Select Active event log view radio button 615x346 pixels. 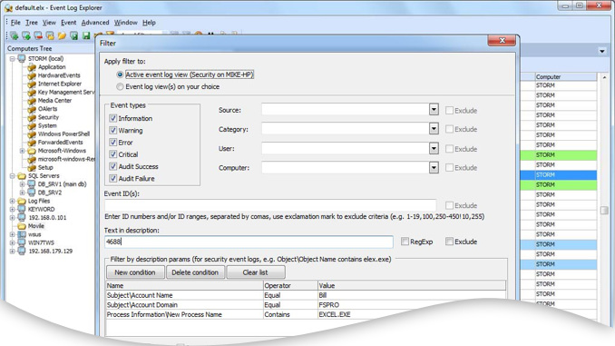click(120, 74)
